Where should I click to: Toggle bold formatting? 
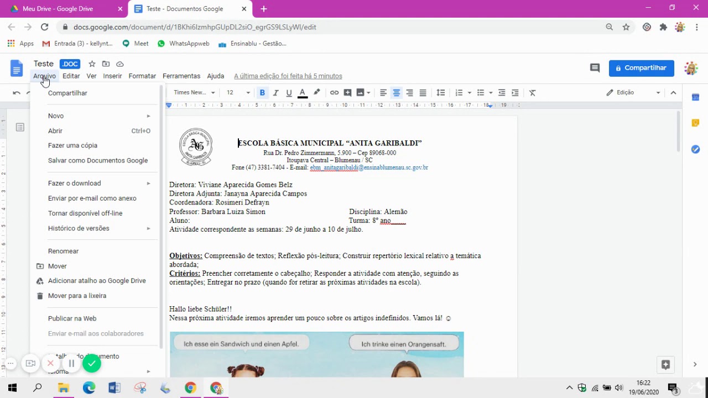coord(262,93)
